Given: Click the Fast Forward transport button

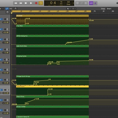Looking at the screenshot, I should coord(21,3).
